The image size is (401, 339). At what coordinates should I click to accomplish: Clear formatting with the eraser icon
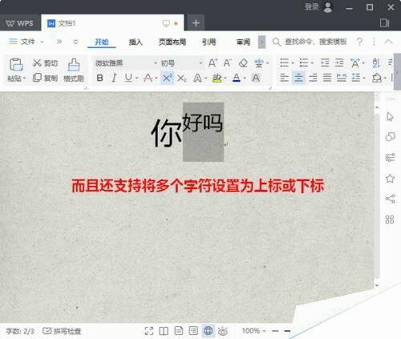tap(243, 63)
